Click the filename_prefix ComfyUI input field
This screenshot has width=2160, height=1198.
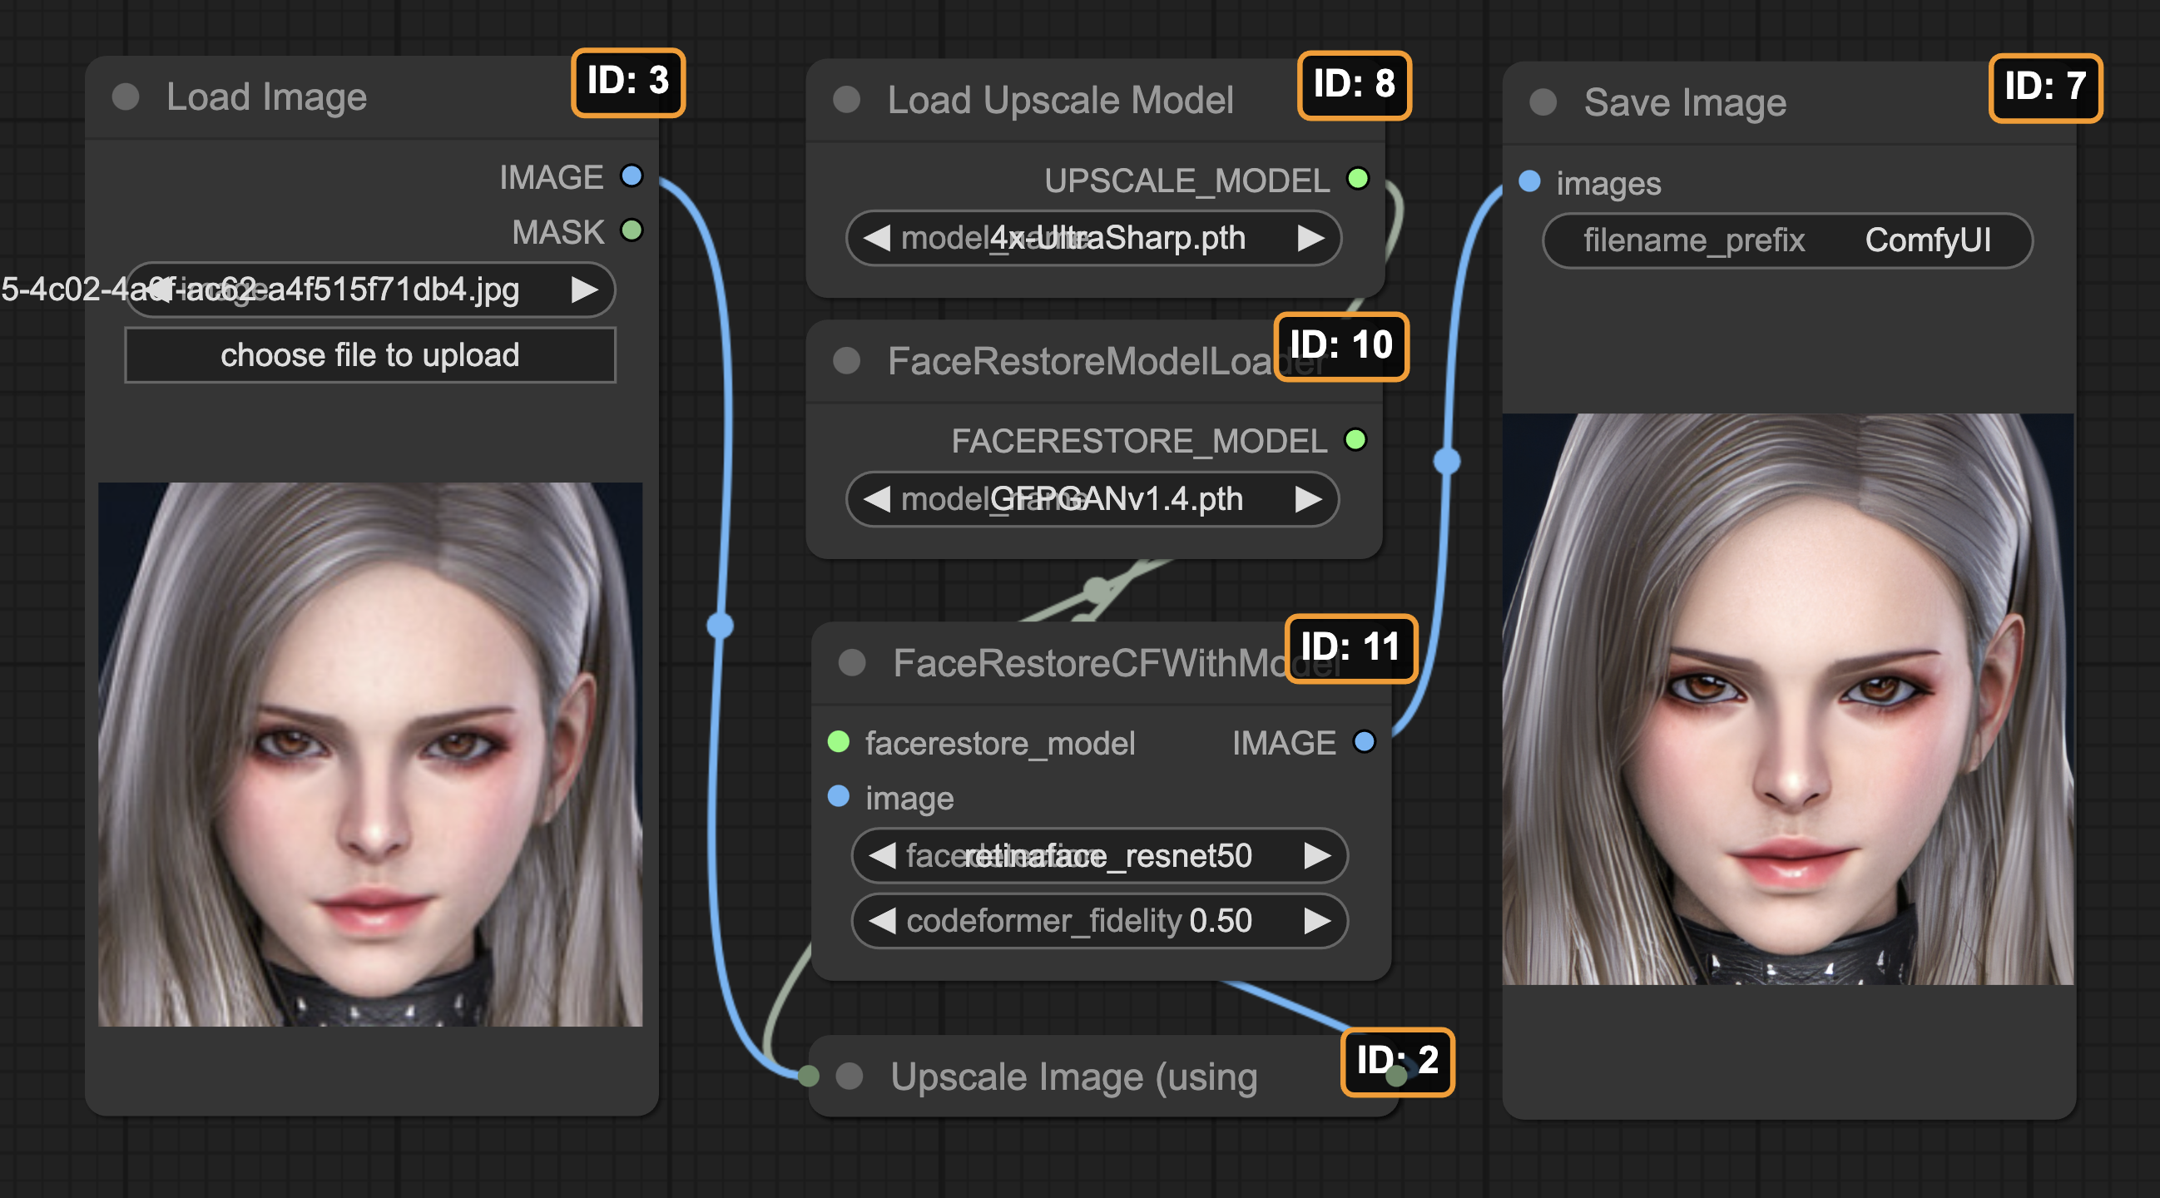[x=1787, y=241]
